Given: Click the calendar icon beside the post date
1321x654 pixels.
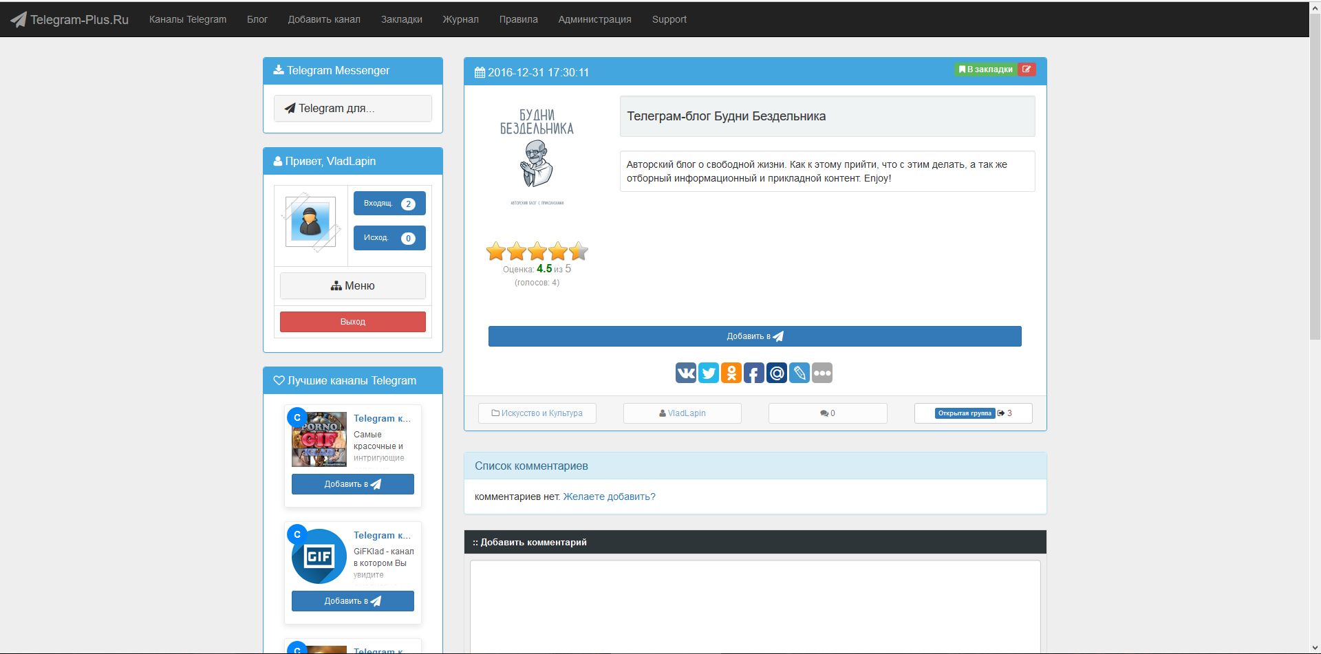Looking at the screenshot, I should [480, 72].
